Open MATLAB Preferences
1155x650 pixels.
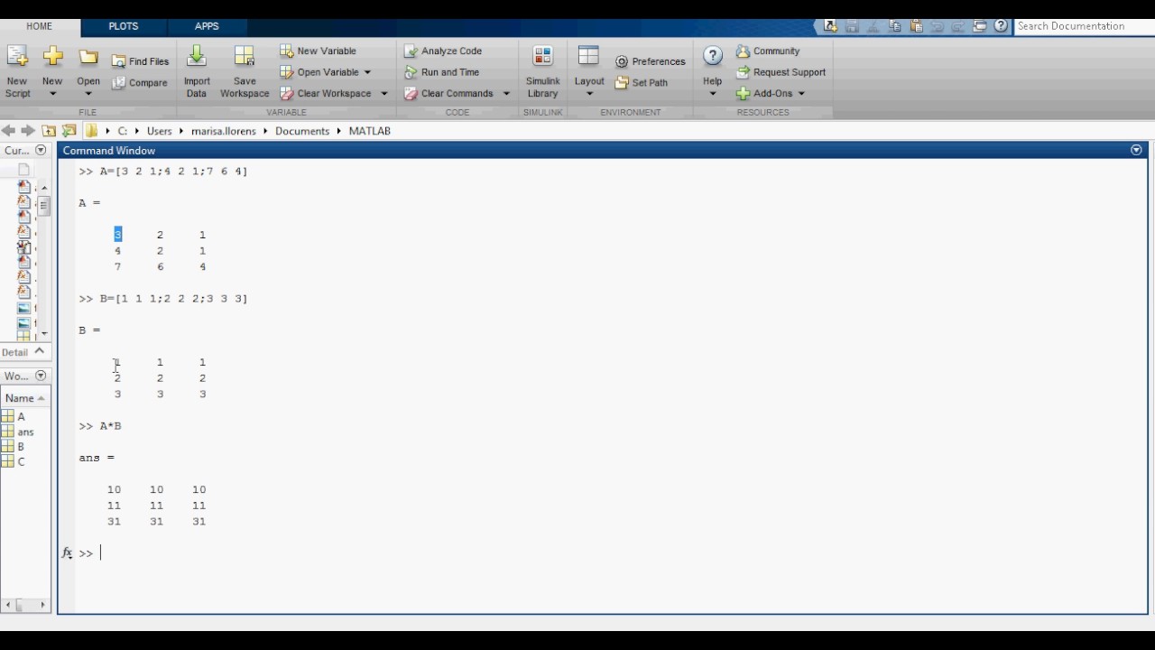click(x=650, y=61)
